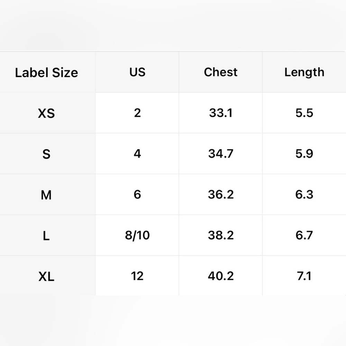Select the chest value 34.7

pyautogui.click(x=221, y=154)
